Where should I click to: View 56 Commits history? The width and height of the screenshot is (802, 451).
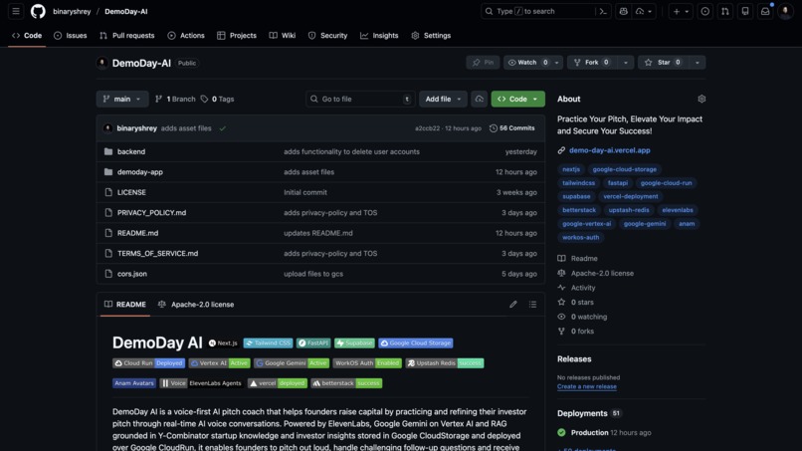[512, 128]
